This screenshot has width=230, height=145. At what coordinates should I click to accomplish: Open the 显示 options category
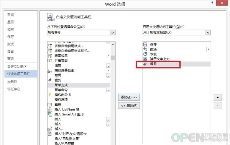coord(11,22)
